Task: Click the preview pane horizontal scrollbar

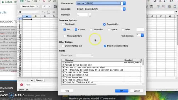Action: click(x=79, y=84)
